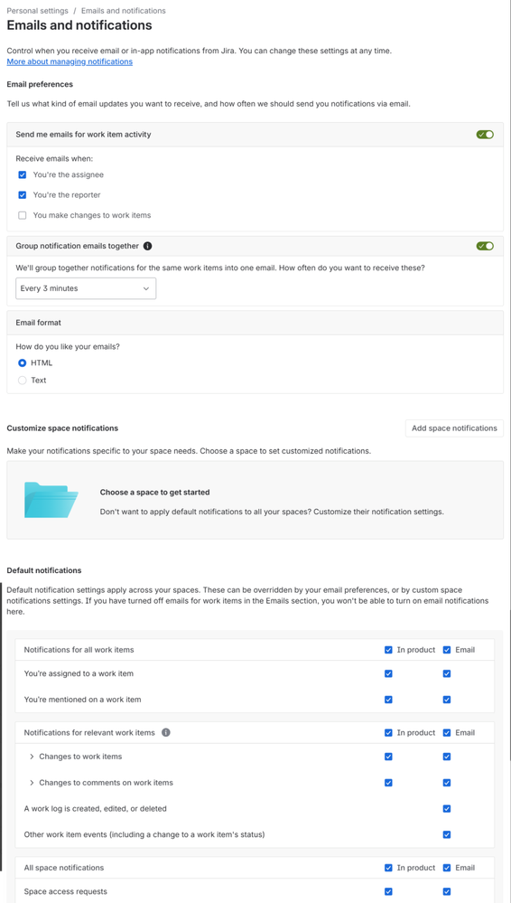
Task: Uncheck Email for work log created, edited, or deleted
Action: pyautogui.click(x=447, y=809)
